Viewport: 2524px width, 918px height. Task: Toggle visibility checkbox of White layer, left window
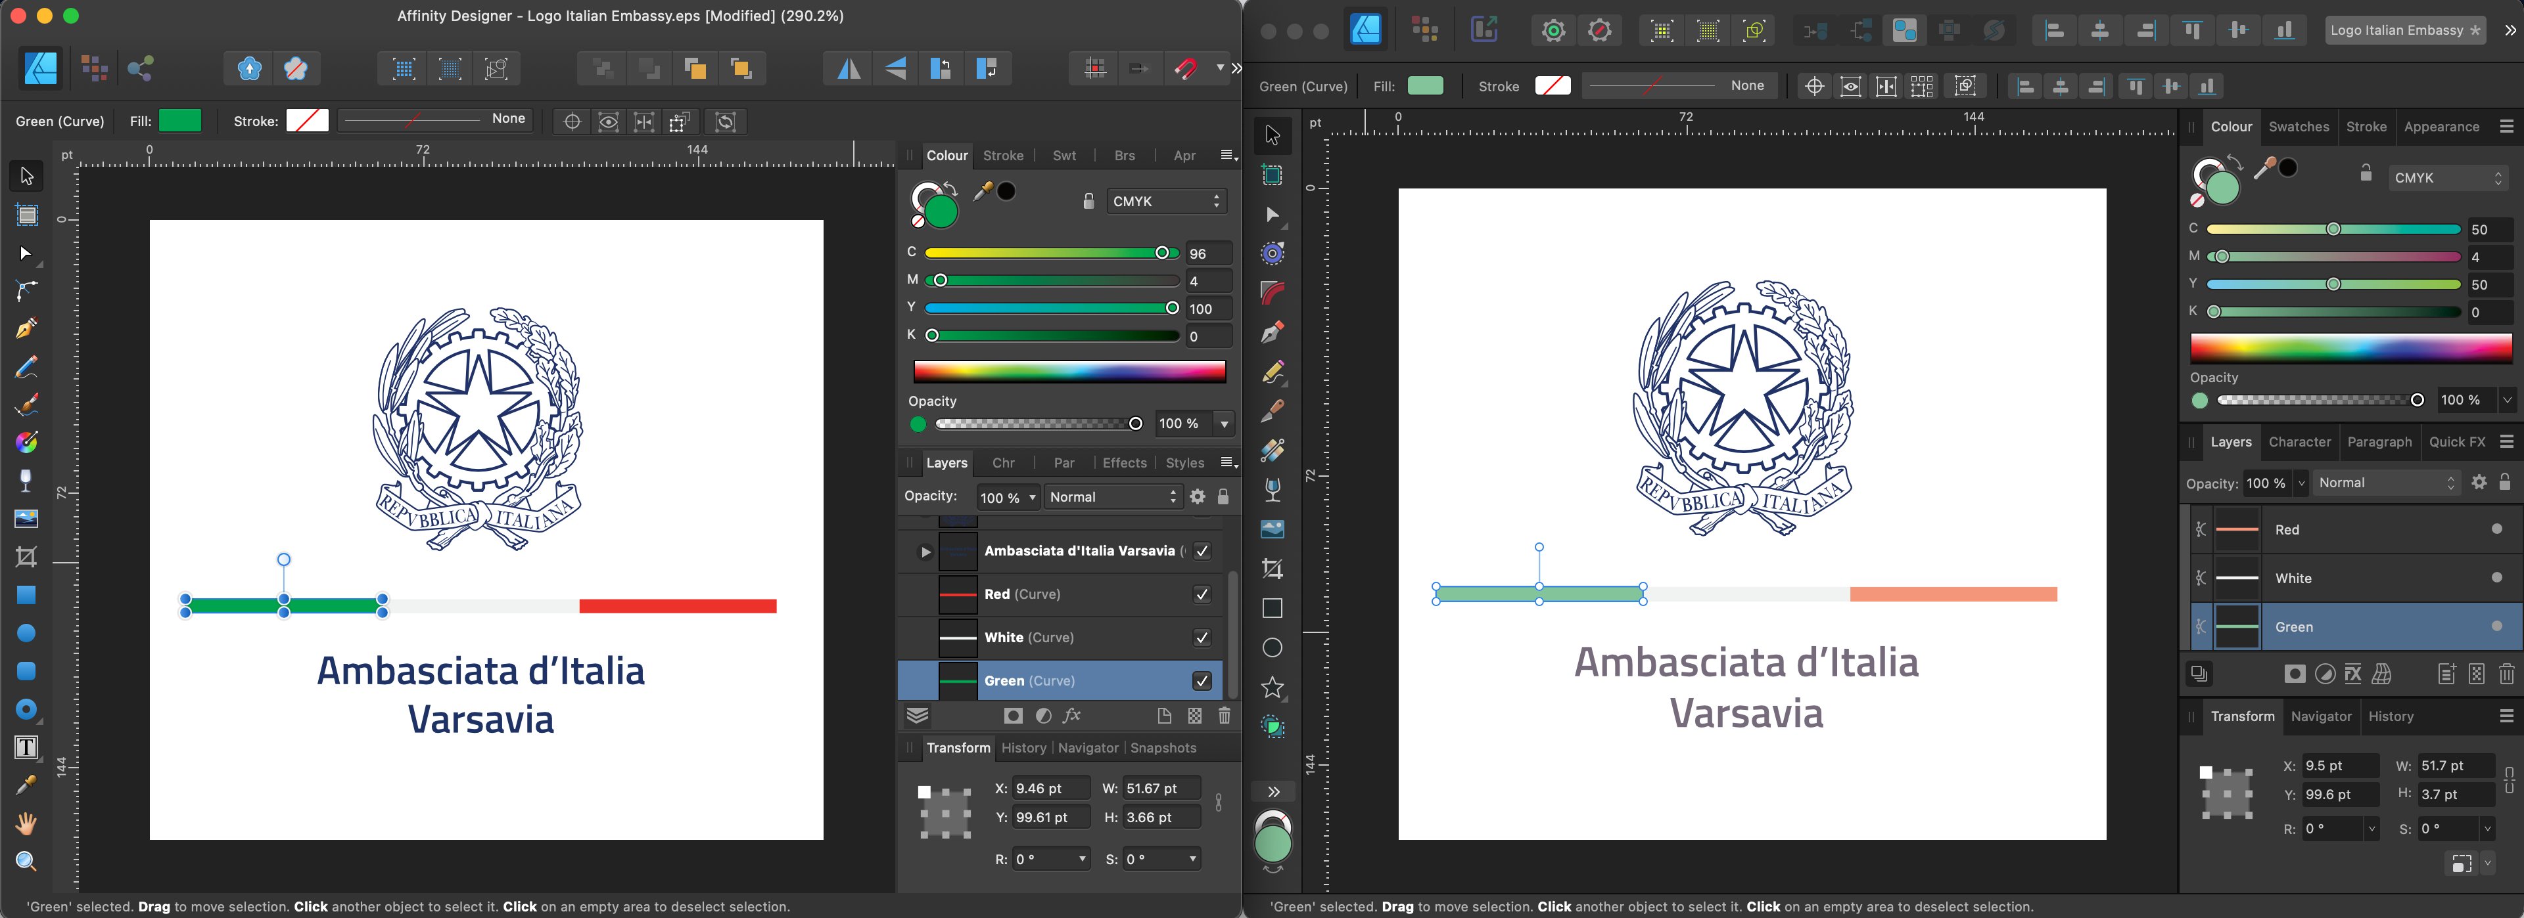(x=1202, y=637)
